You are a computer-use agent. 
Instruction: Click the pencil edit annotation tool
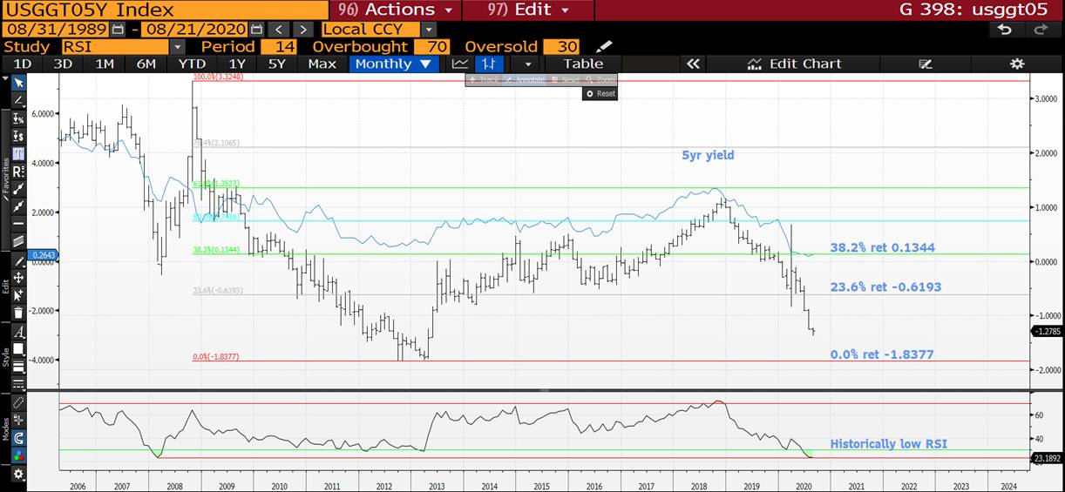[18, 261]
